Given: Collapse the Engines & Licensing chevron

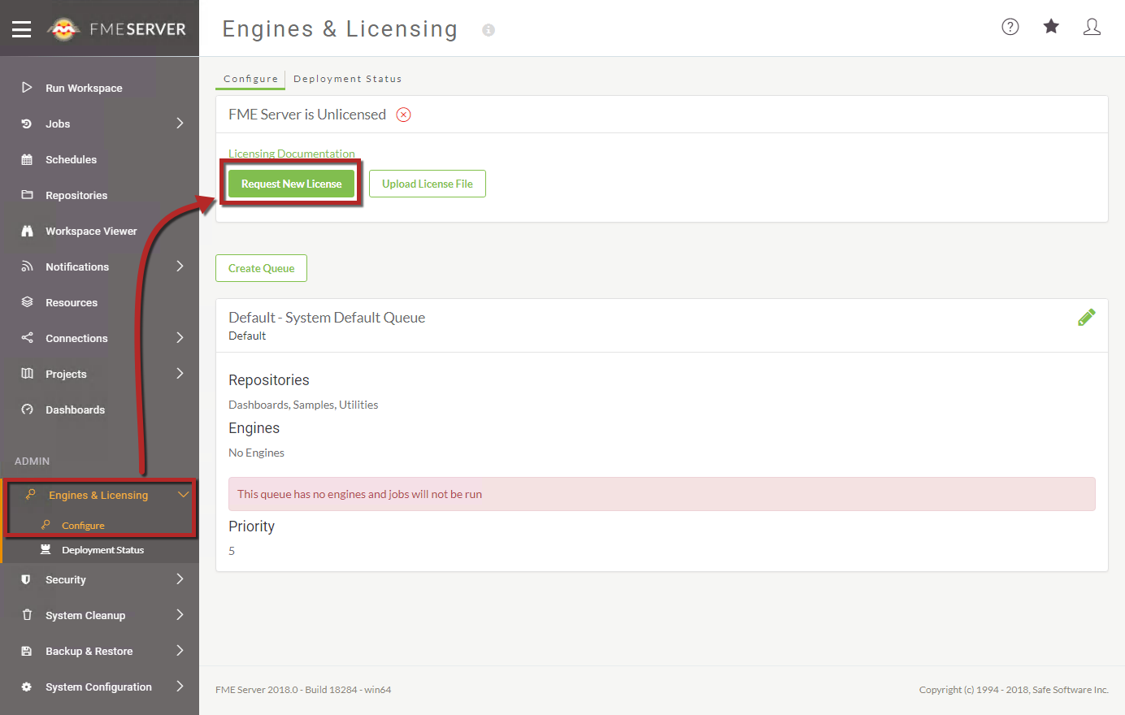Looking at the screenshot, I should click(x=184, y=494).
